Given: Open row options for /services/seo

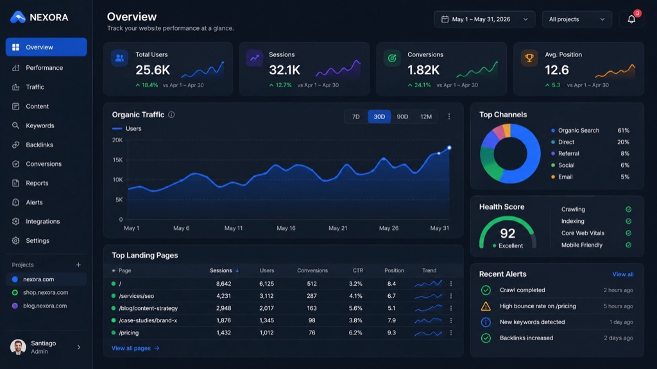Looking at the screenshot, I should tap(451, 296).
